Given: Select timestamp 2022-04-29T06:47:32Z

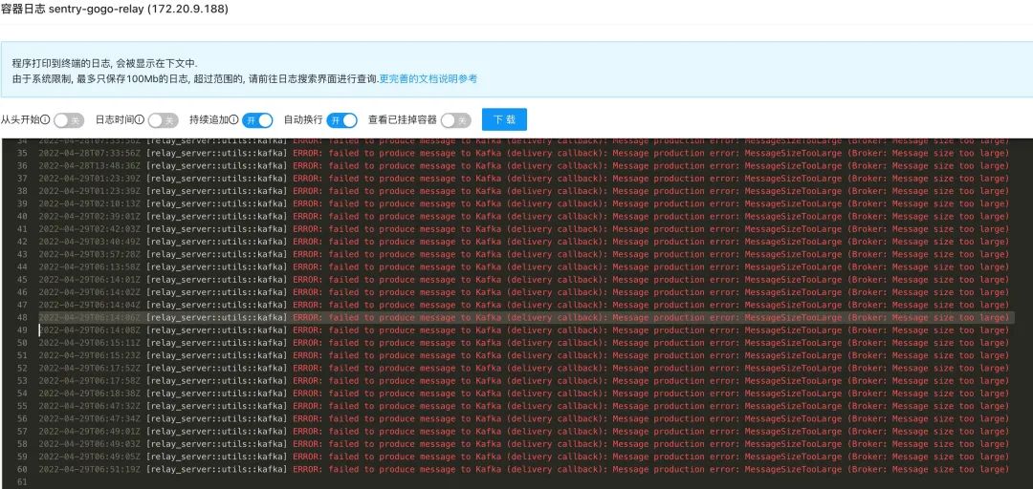Looking at the screenshot, I should click(89, 405).
